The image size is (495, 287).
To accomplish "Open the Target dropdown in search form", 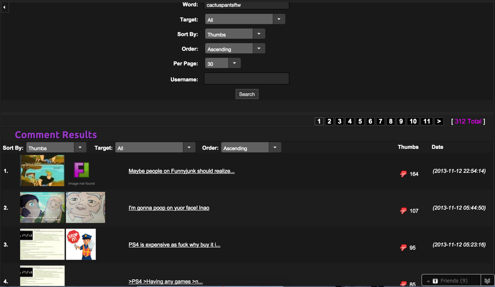I will pyautogui.click(x=244, y=20).
